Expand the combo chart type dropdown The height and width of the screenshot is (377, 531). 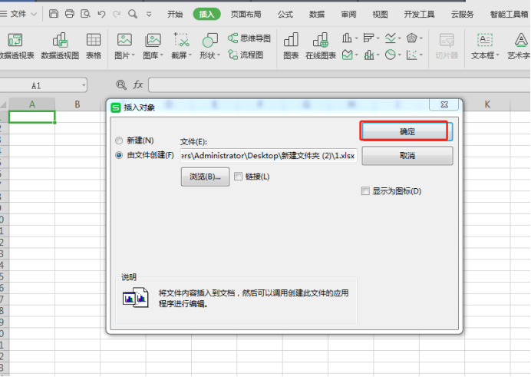coord(378,55)
